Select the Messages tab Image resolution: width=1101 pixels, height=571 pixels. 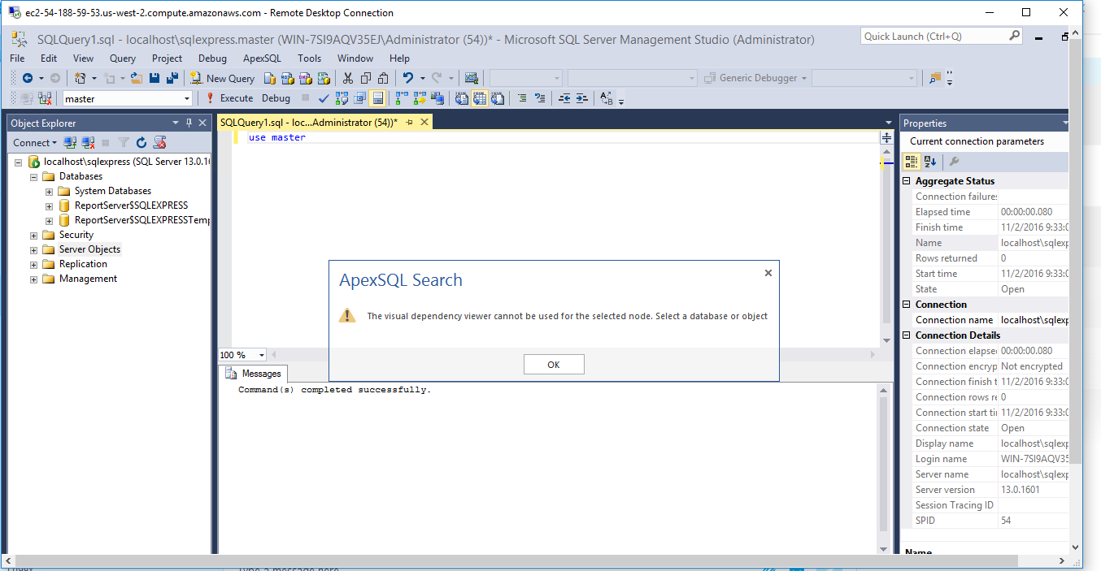(254, 374)
